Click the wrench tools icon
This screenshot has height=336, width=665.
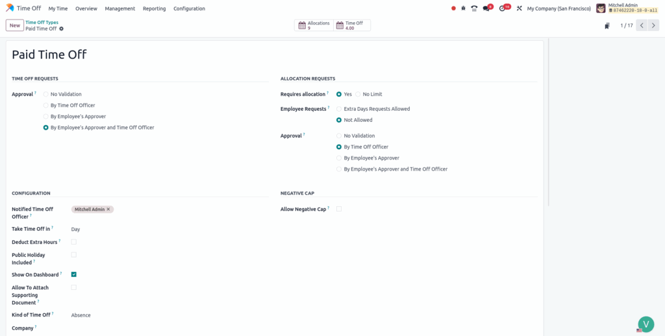[519, 8]
